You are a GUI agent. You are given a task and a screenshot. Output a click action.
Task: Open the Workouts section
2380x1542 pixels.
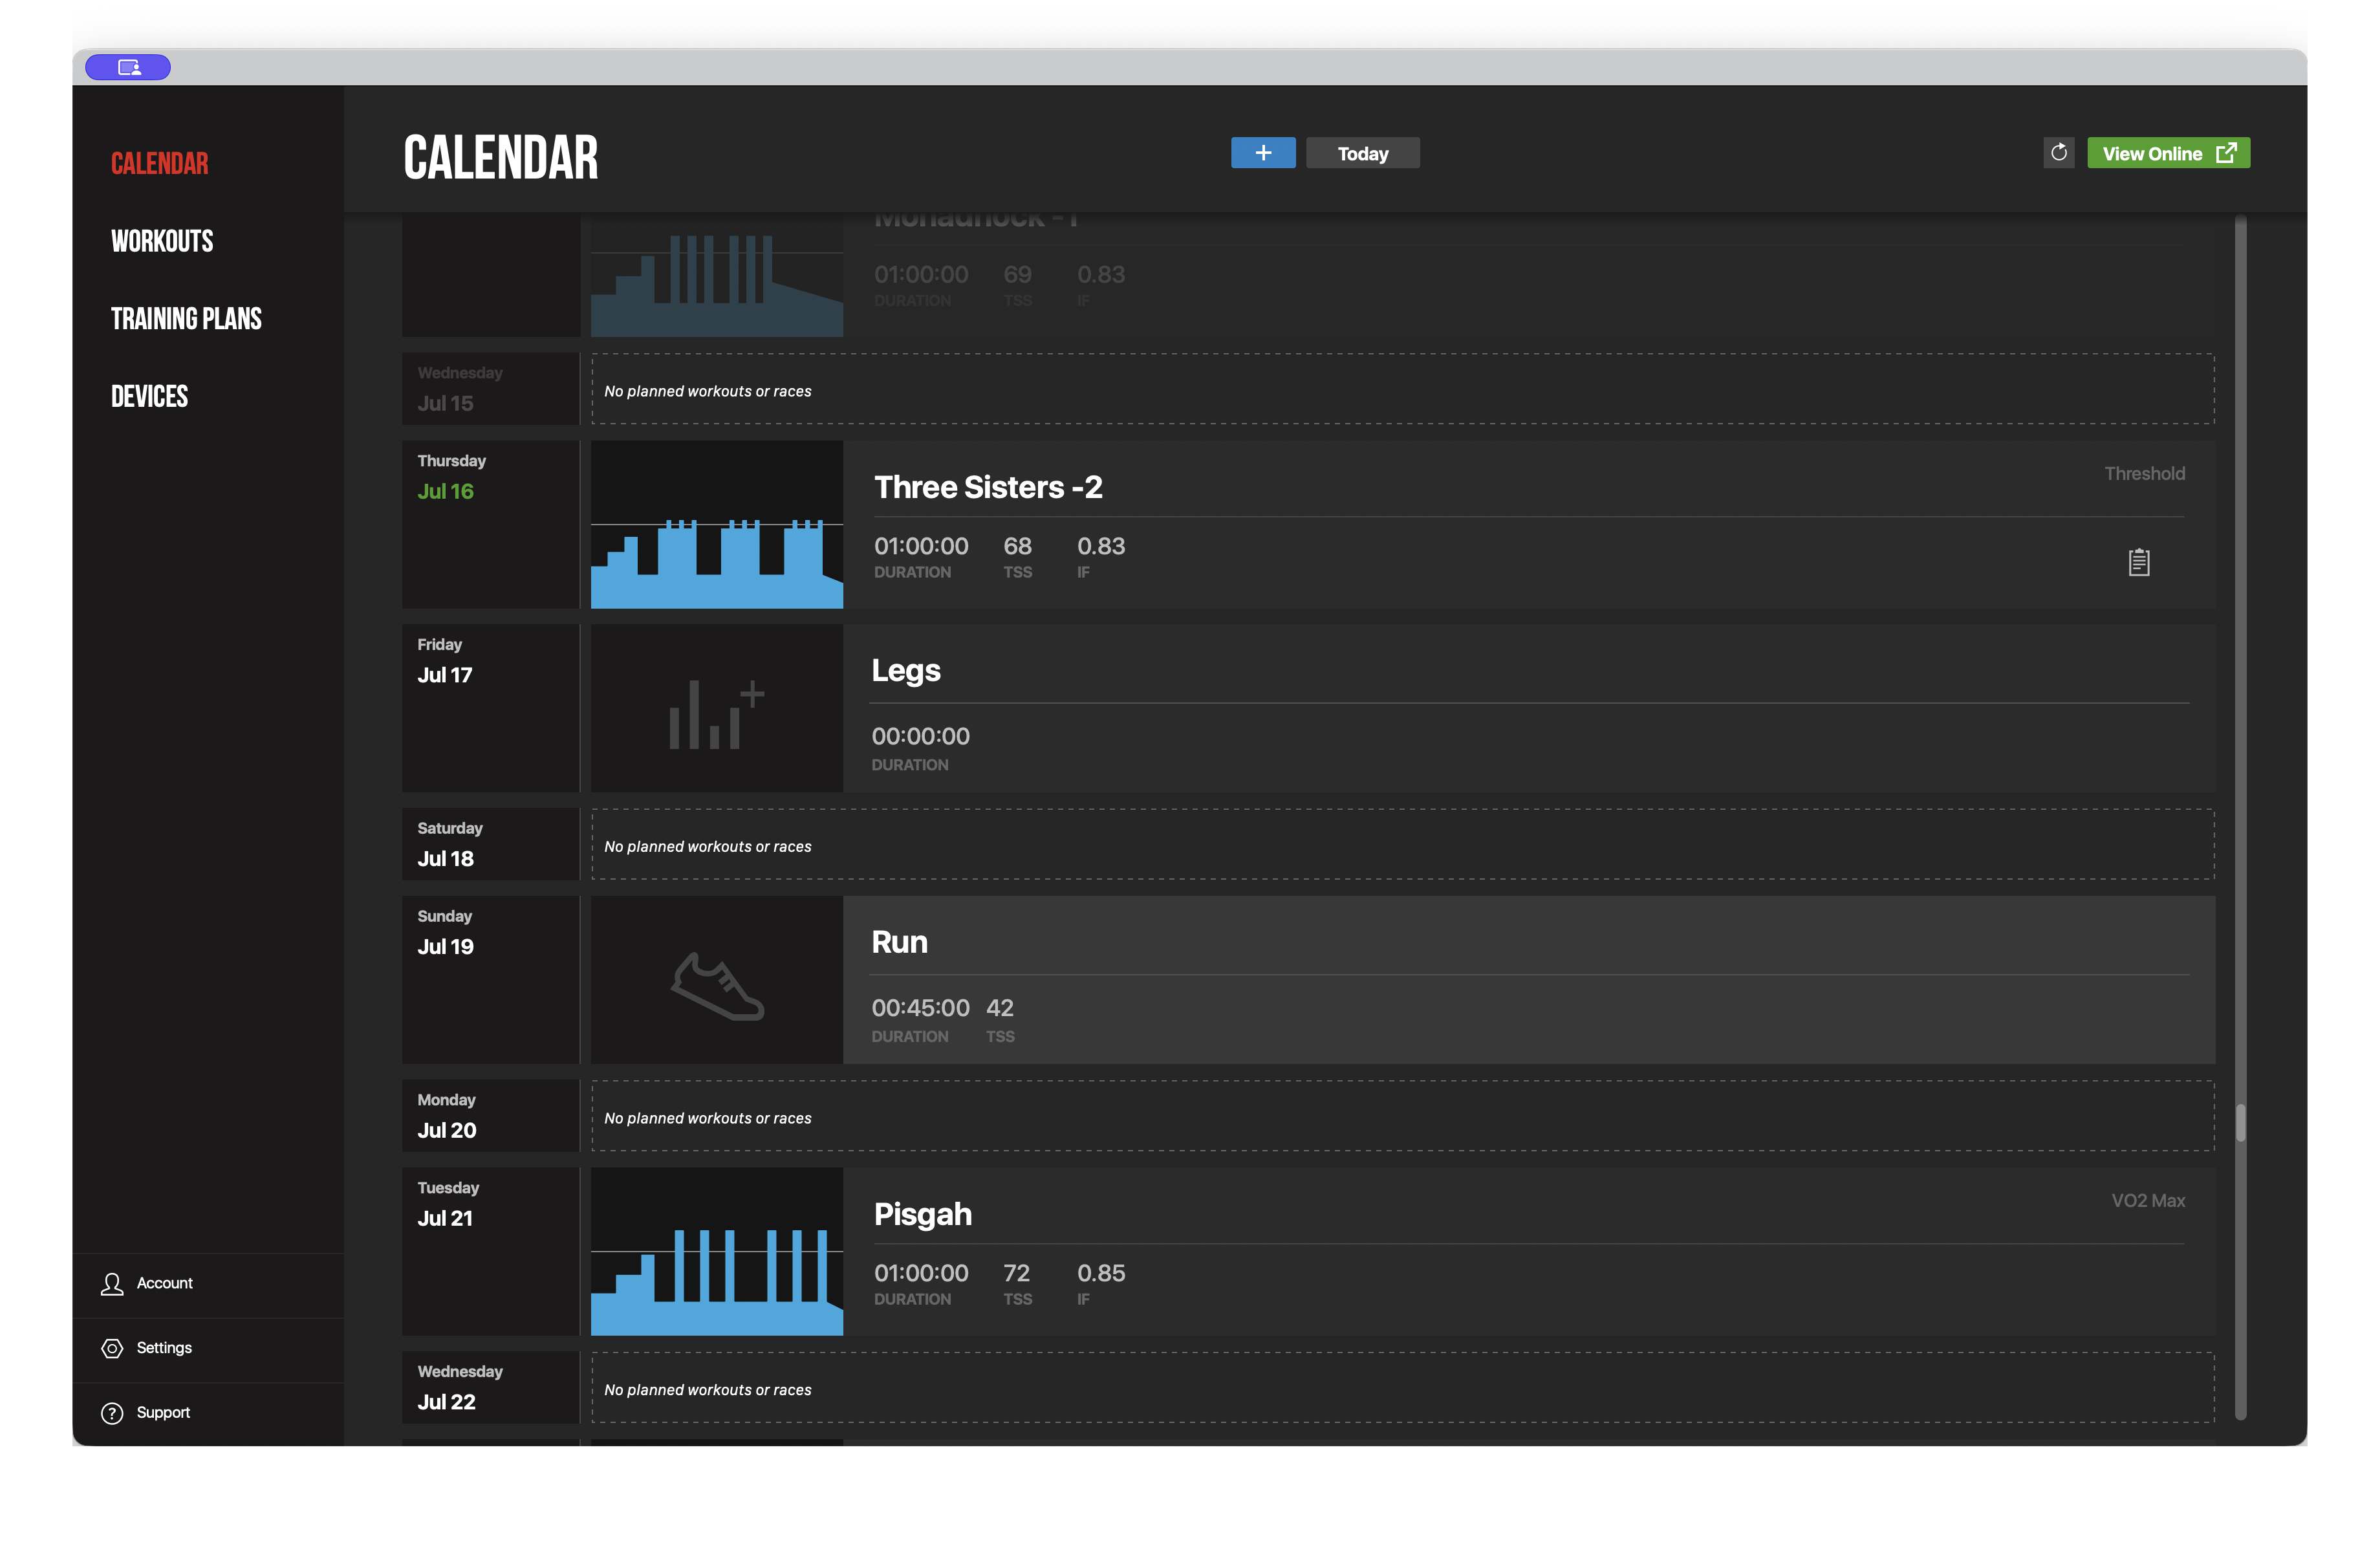(162, 241)
